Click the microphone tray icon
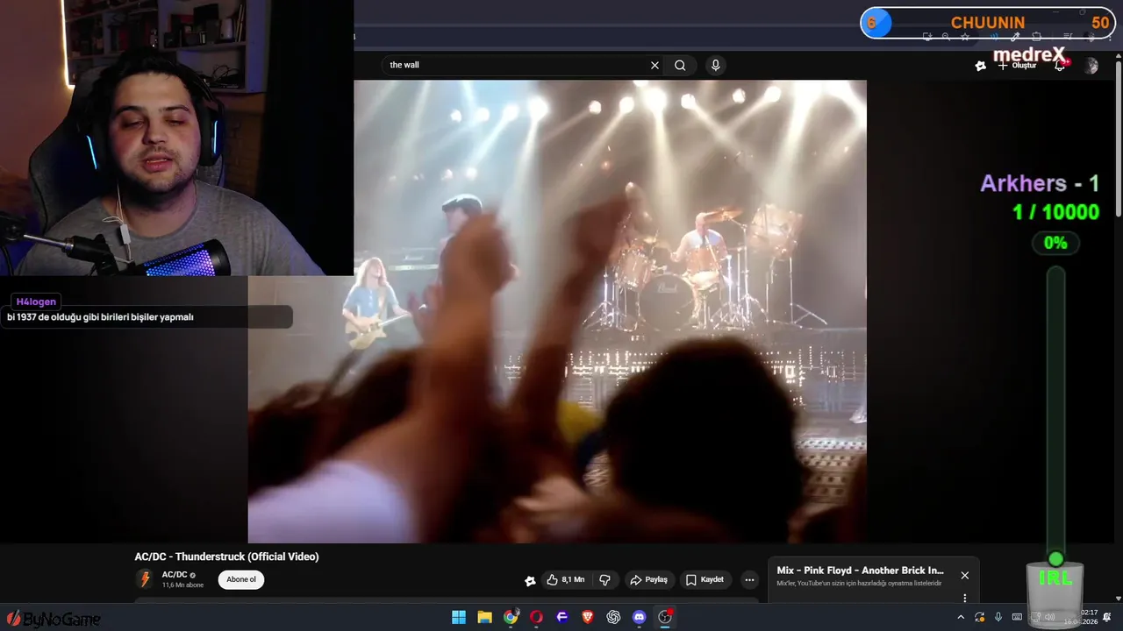1123x631 pixels. tap(998, 617)
